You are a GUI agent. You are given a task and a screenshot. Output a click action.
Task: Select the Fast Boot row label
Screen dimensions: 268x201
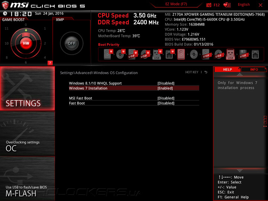77,103
